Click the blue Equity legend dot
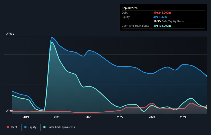This screenshot has height=135, width=211. point(25,127)
